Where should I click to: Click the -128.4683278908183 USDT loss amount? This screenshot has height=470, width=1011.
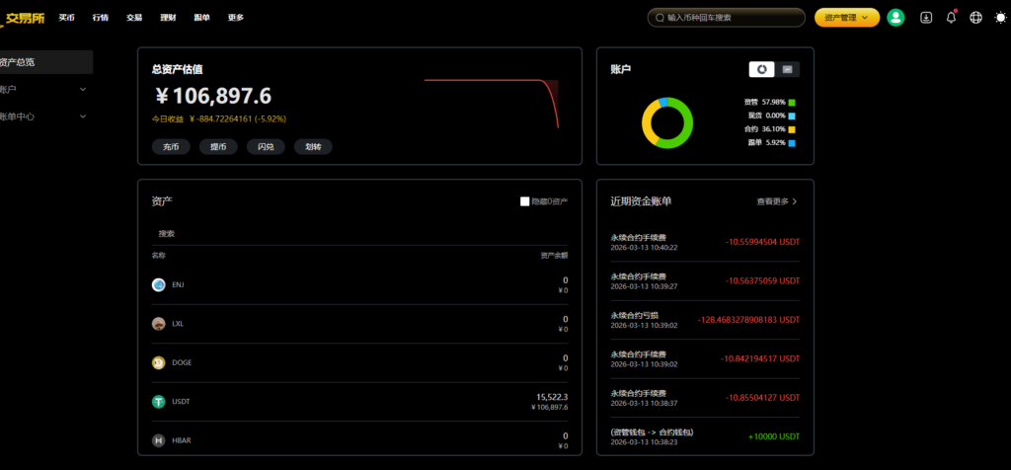748,320
